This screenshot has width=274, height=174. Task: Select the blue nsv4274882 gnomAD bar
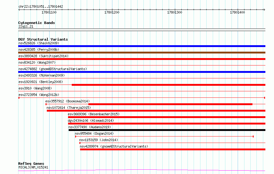[x=142, y=72]
